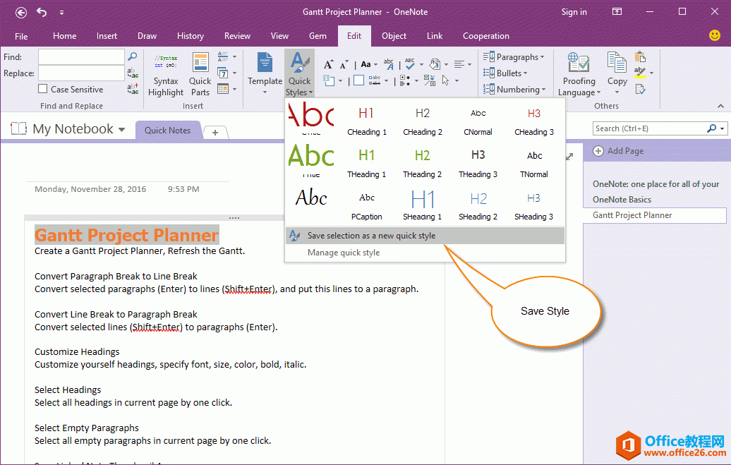Click the yellow highlighter icon
731x465 pixels.
point(639,73)
